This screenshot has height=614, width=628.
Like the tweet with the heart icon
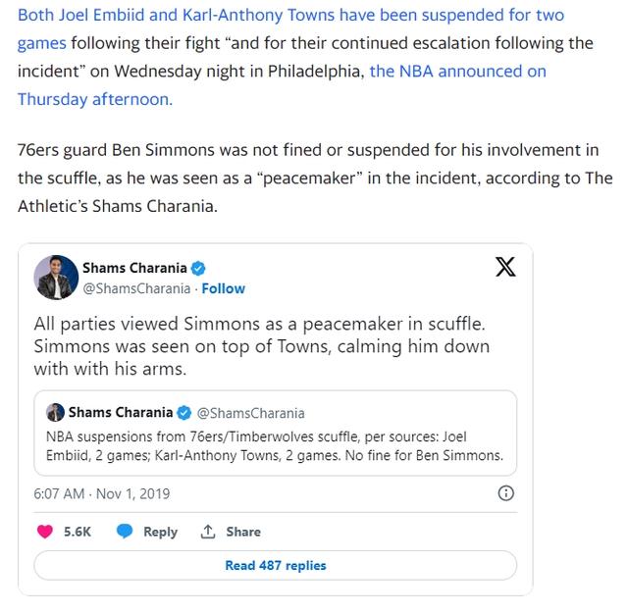click(x=45, y=532)
